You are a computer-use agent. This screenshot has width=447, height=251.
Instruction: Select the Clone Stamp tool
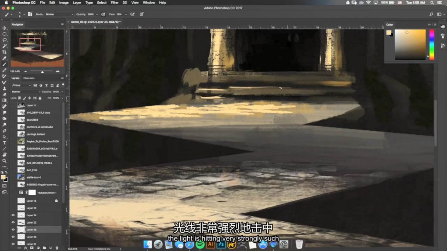(x=4, y=88)
